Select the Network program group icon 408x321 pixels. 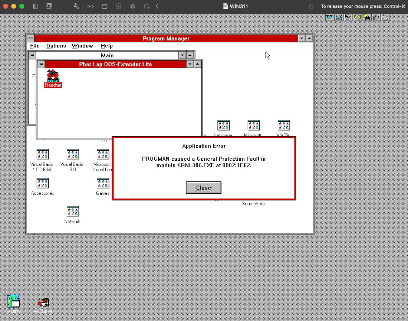(x=73, y=212)
